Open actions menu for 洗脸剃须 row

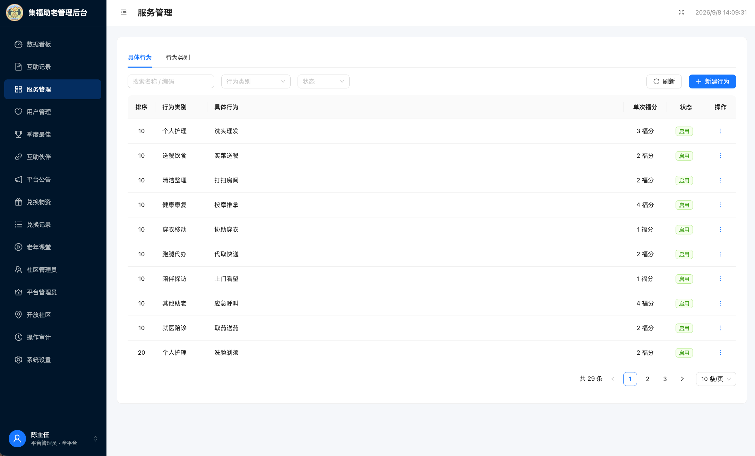tap(720, 353)
